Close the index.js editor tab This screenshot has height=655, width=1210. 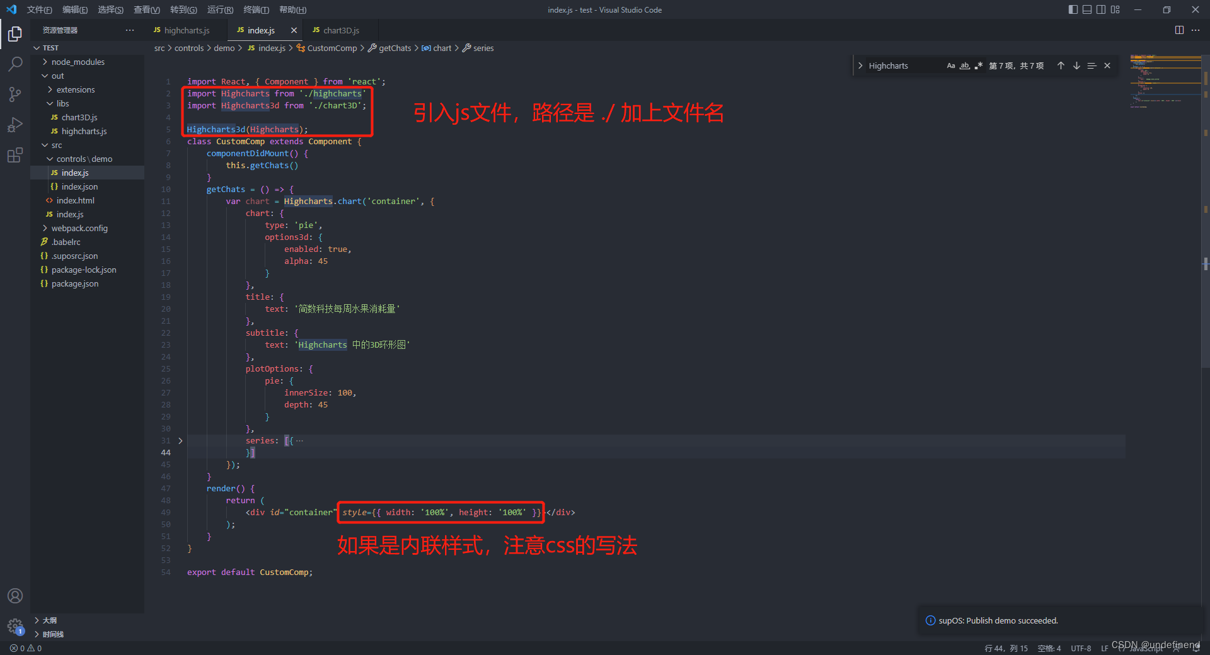(x=294, y=30)
